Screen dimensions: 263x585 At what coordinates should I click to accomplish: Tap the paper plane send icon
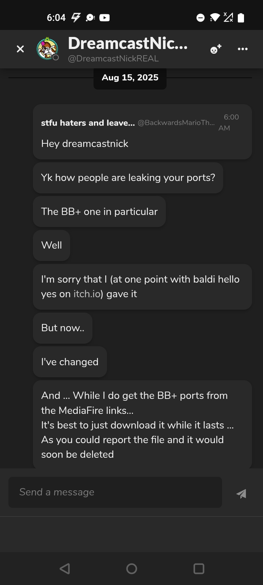(241, 494)
